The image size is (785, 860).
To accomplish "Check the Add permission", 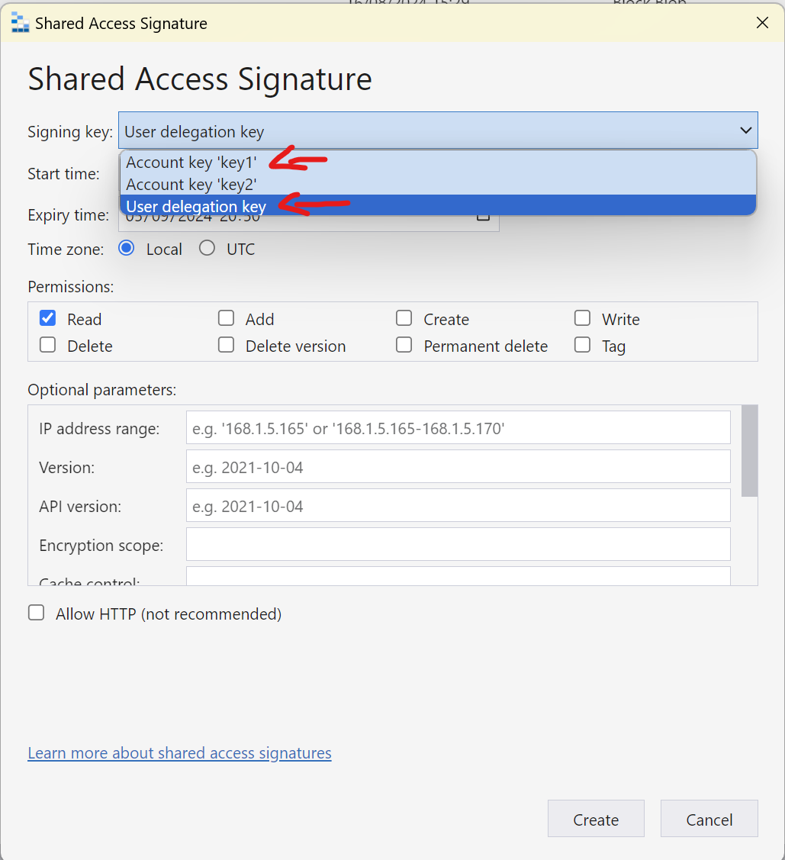I will tap(226, 318).
